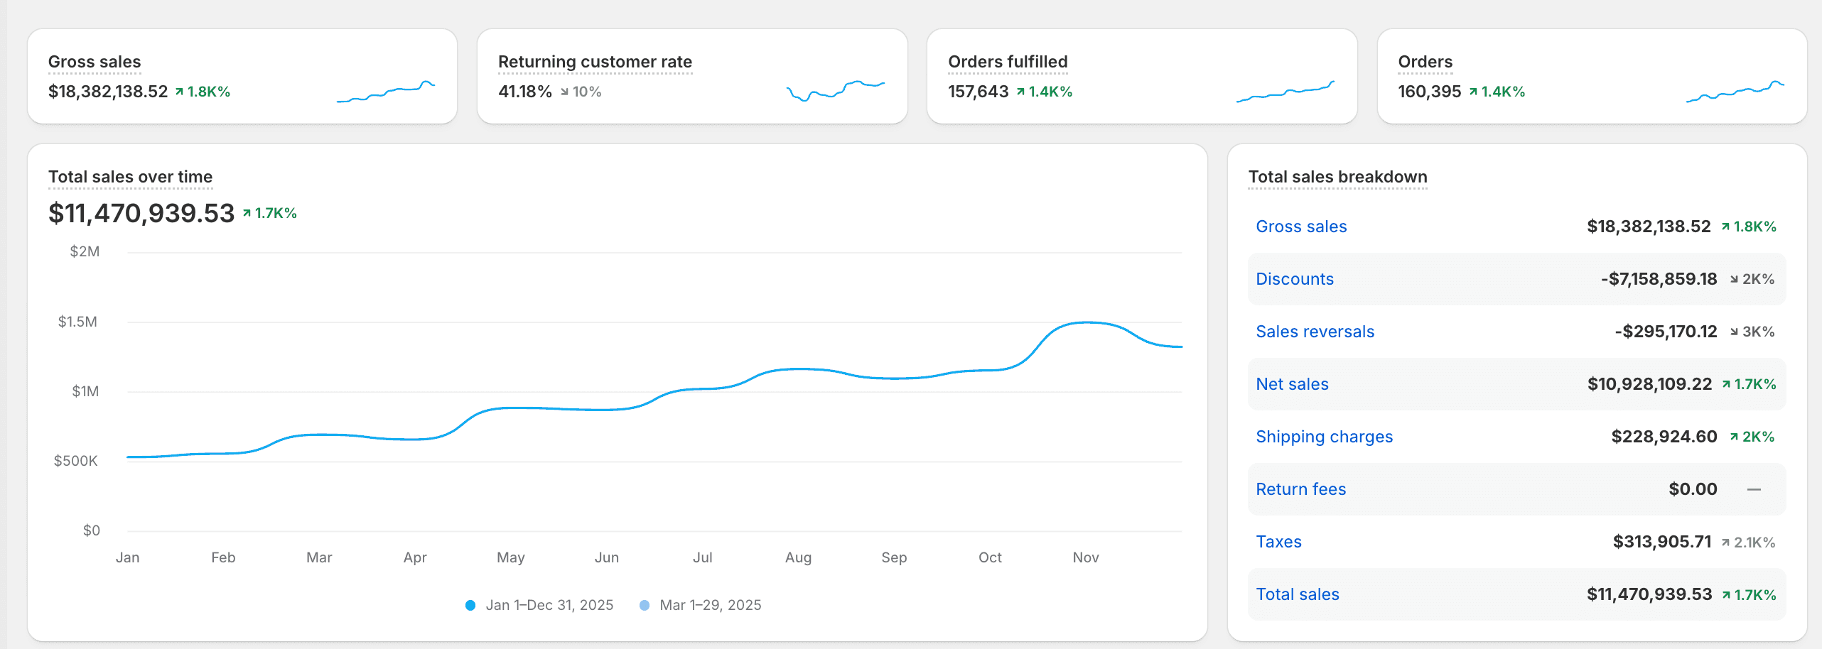Open the Orders fulfilled card title
Viewport: 1822px width, 649px height.
(1008, 62)
